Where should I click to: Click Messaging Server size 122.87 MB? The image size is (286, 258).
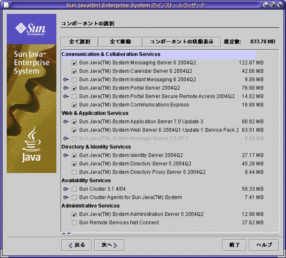(251, 63)
